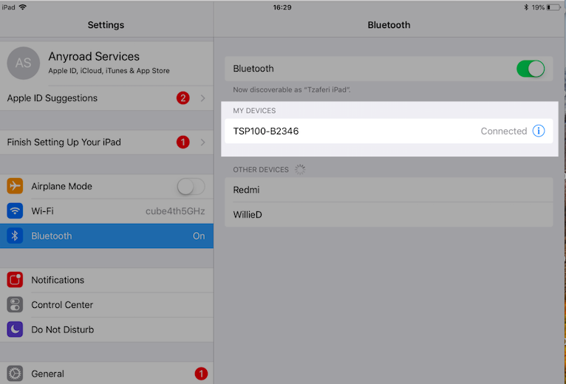Tap the Airplane Mode orange icon
This screenshot has width=566, height=384.
click(x=15, y=186)
